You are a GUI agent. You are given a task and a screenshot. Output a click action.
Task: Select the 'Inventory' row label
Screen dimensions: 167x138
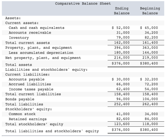click(x=19, y=38)
